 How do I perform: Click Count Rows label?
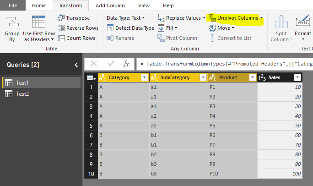tap(81, 38)
